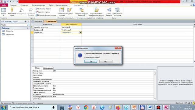This screenshot has height=110, width=195.
Task: Click the red record button in taskbar
Action: tap(158, 107)
